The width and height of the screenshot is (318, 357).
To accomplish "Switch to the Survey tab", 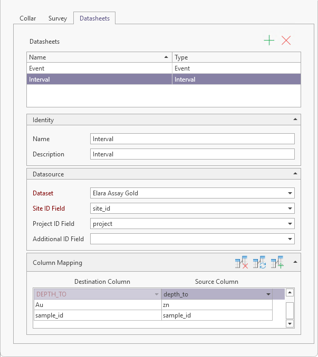I will point(57,18).
